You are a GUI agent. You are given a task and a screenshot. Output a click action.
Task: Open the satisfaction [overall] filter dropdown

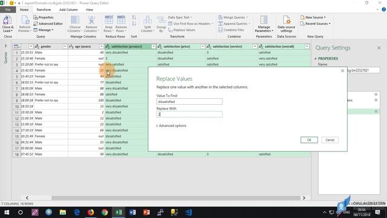tap(307, 47)
